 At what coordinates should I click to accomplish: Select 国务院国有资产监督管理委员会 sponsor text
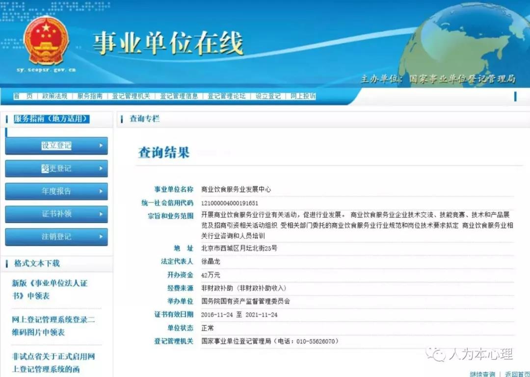[245, 302]
